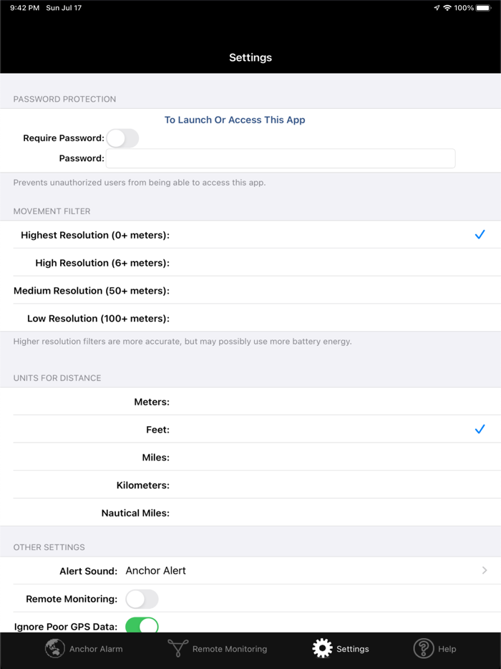501x669 pixels.
Task: Tap the Settings title in header
Action: tap(250, 57)
